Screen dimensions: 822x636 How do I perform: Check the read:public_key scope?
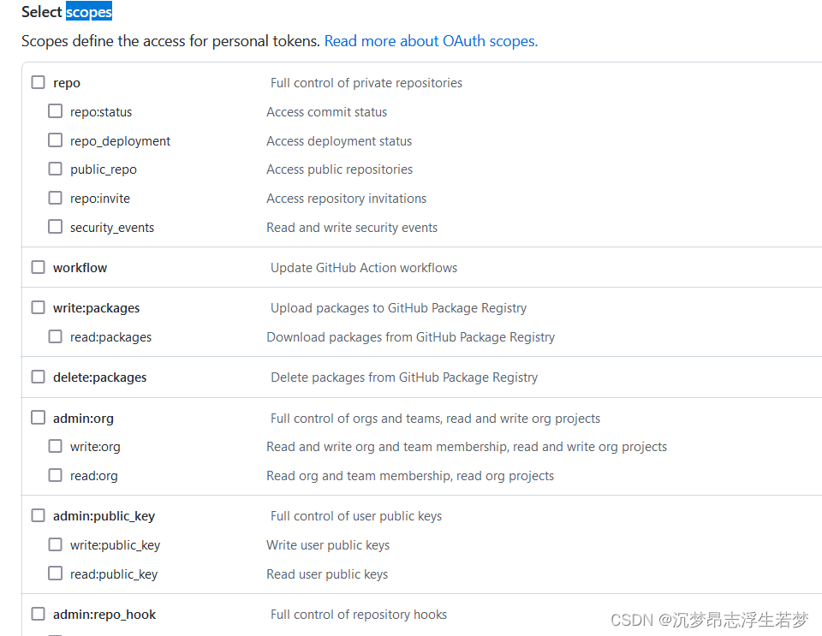pos(55,573)
